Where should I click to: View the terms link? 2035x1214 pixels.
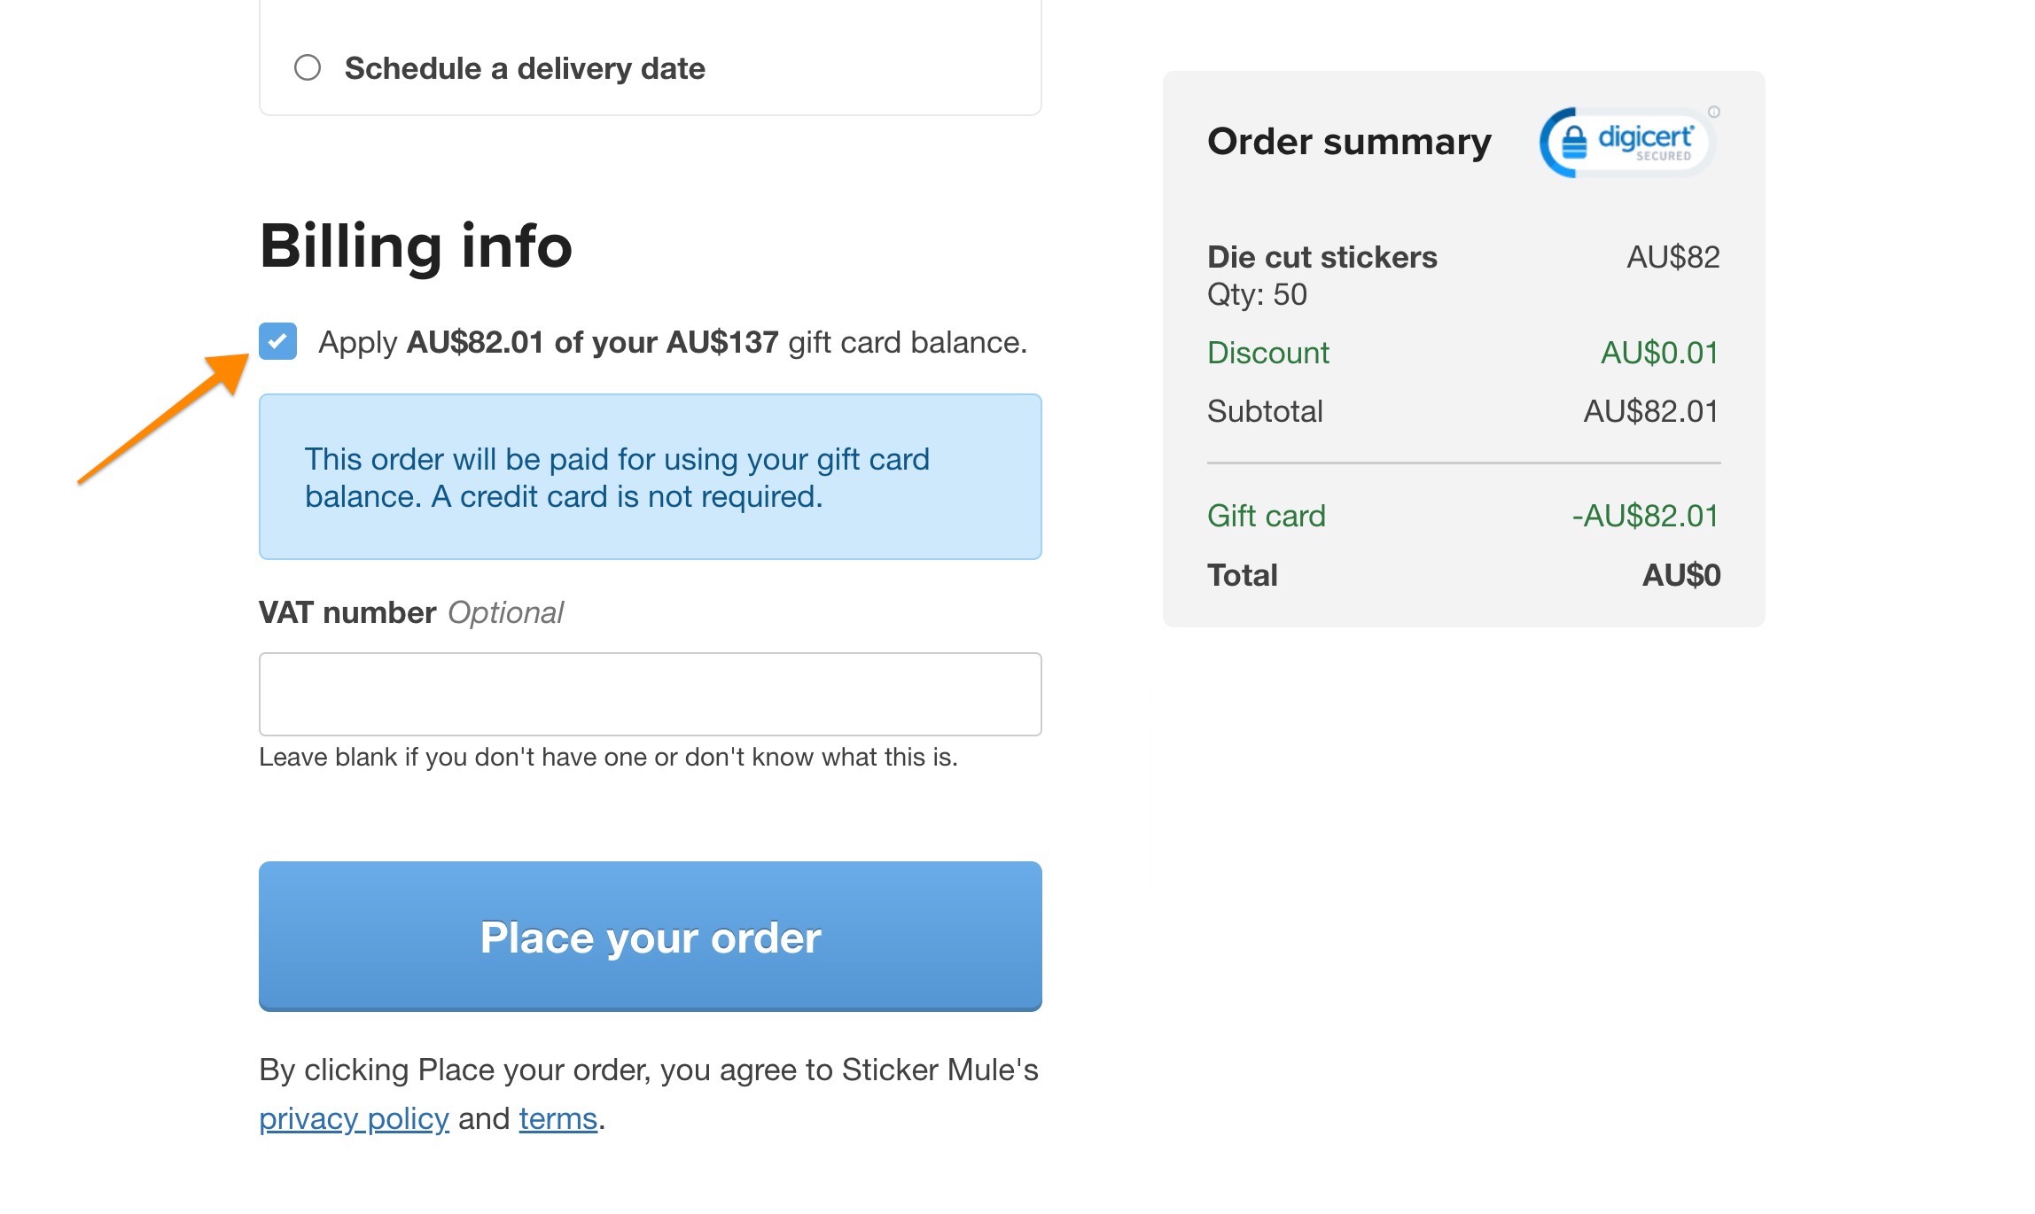[557, 1119]
